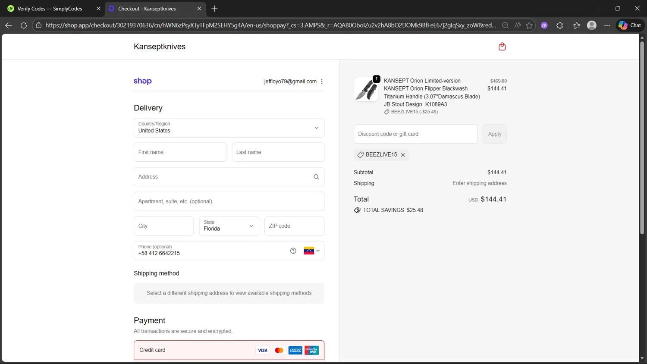647x364 pixels.
Task: Click the Last name field
Action: [x=278, y=152]
